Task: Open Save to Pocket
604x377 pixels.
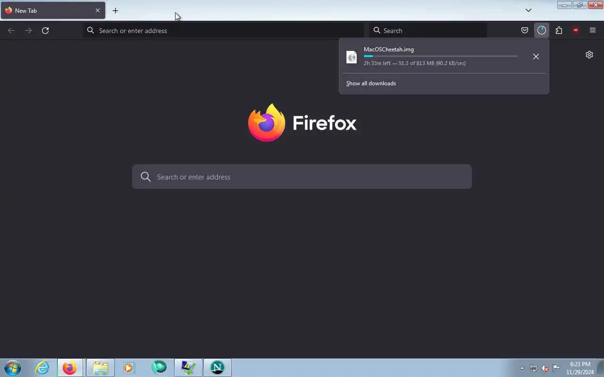Action: click(x=524, y=31)
